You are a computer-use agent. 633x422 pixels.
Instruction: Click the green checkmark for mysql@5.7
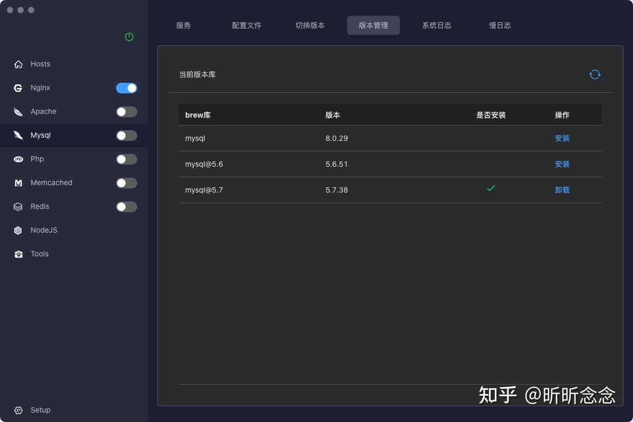click(491, 188)
